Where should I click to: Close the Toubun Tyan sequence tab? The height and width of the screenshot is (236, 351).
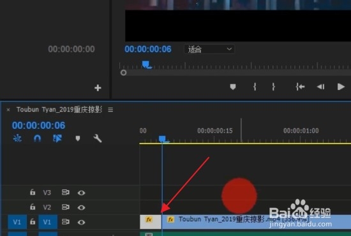coord(8,110)
